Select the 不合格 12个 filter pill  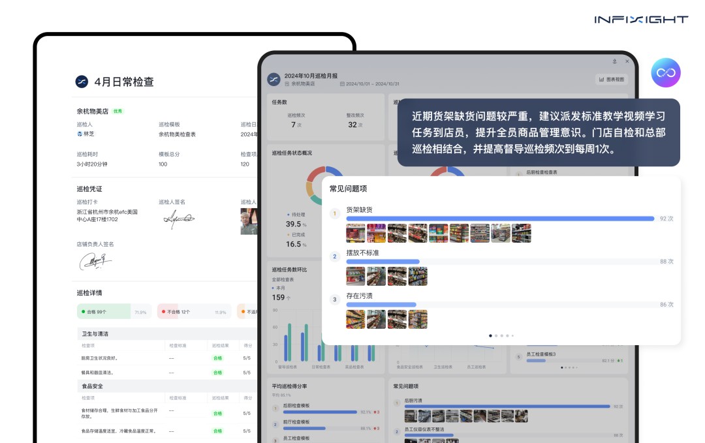click(195, 312)
